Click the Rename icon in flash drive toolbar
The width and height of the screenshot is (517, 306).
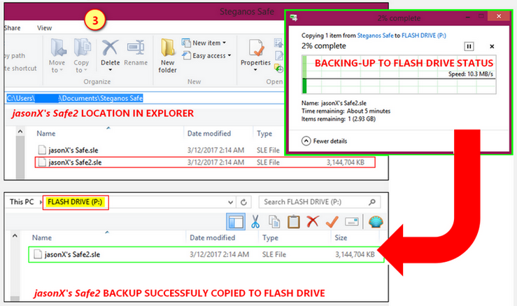click(352, 222)
